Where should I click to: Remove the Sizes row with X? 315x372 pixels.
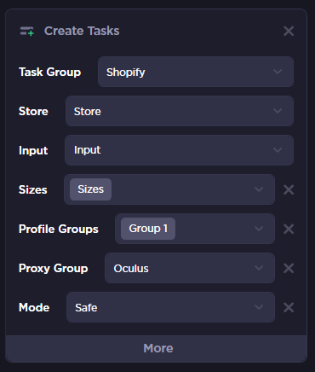pyautogui.click(x=289, y=189)
